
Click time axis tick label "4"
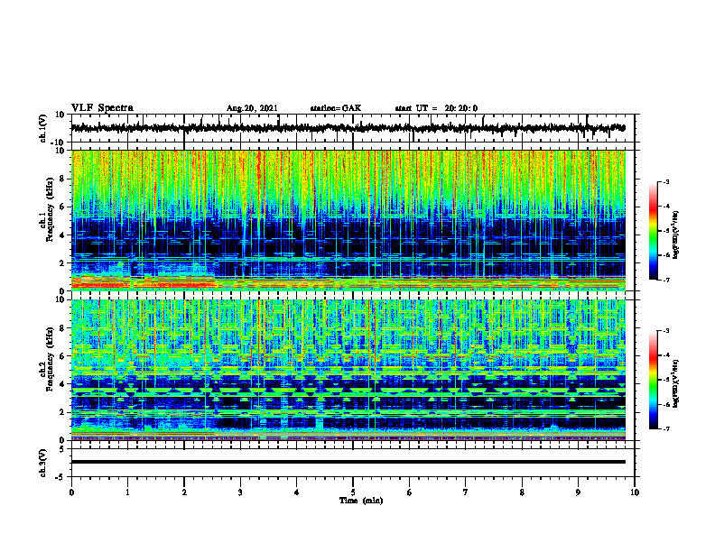click(x=296, y=492)
